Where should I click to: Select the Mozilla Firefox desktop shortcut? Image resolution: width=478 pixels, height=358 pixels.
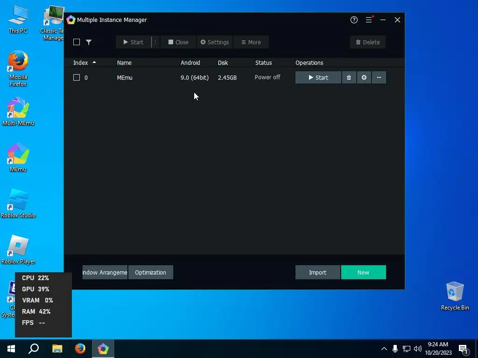point(18,69)
